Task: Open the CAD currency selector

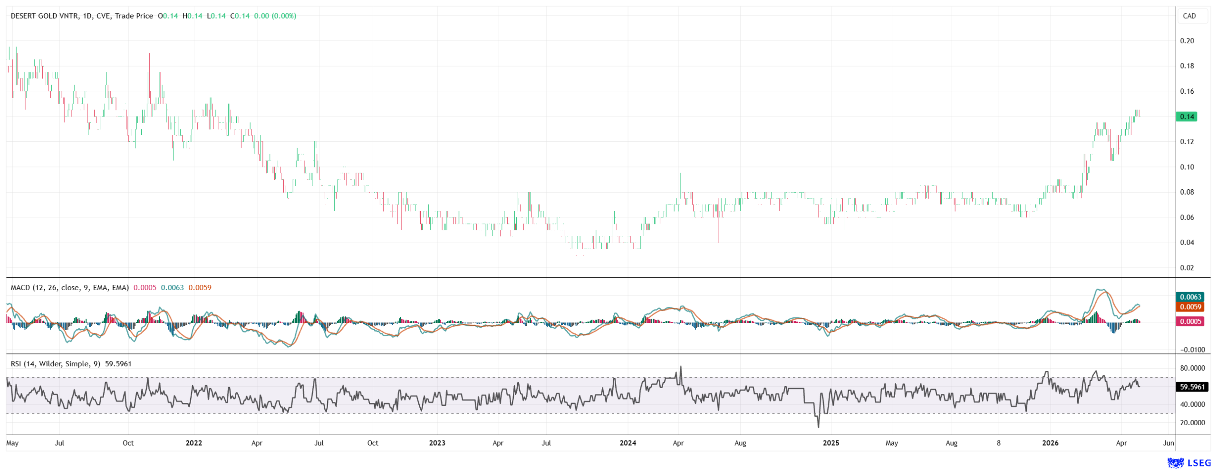Action: click(1189, 16)
